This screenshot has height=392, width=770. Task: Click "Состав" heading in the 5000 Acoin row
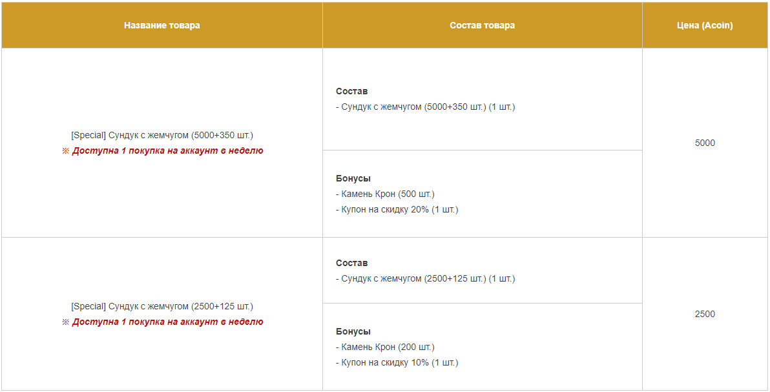pos(351,92)
